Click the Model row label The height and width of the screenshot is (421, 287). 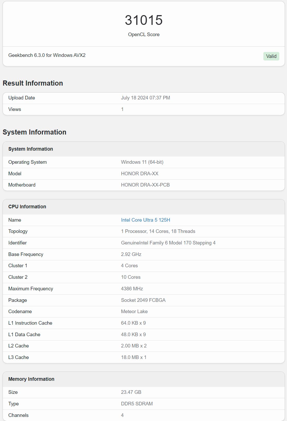15,173
